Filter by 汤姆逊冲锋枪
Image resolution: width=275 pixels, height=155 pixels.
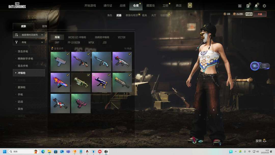point(102,37)
